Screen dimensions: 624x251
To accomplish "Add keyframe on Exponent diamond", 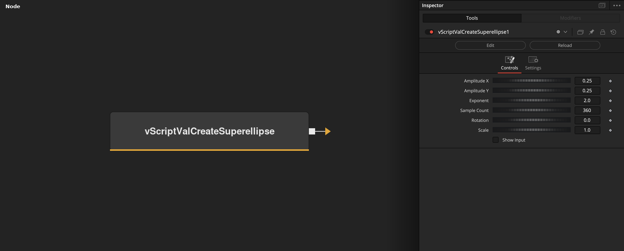I will 610,101.
